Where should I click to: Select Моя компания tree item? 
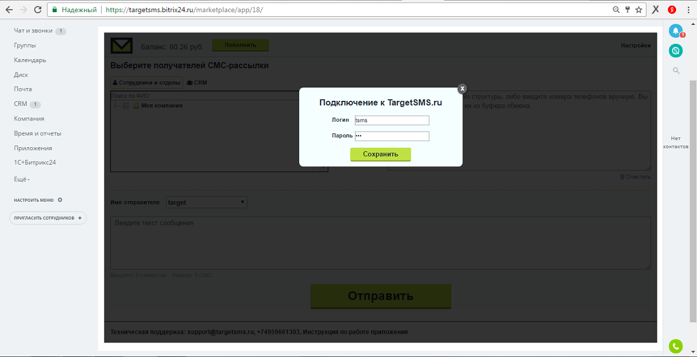point(162,105)
